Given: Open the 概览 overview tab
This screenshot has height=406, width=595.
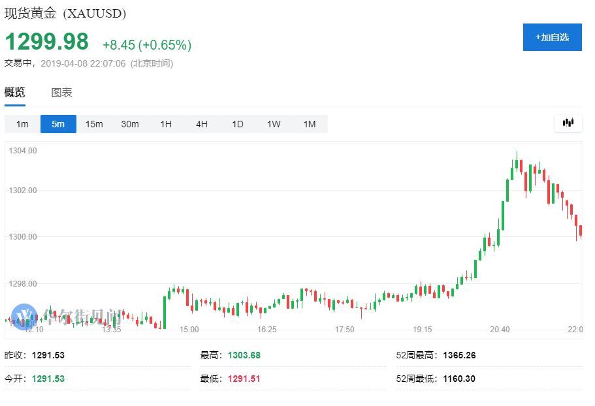Looking at the screenshot, I should (x=14, y=92).
